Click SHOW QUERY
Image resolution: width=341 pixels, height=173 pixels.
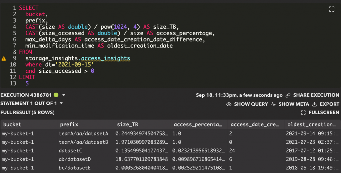pos(251,104)
